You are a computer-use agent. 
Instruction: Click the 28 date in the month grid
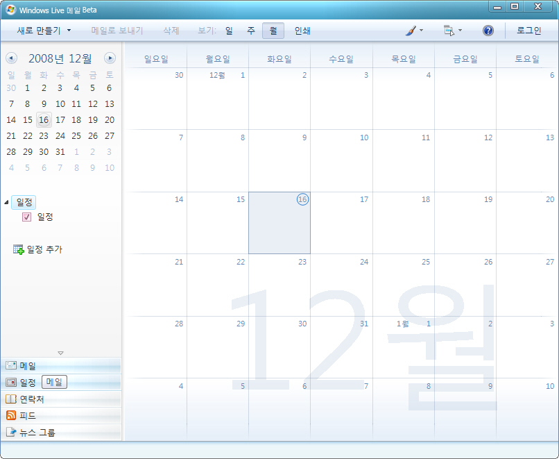[179, 324]
